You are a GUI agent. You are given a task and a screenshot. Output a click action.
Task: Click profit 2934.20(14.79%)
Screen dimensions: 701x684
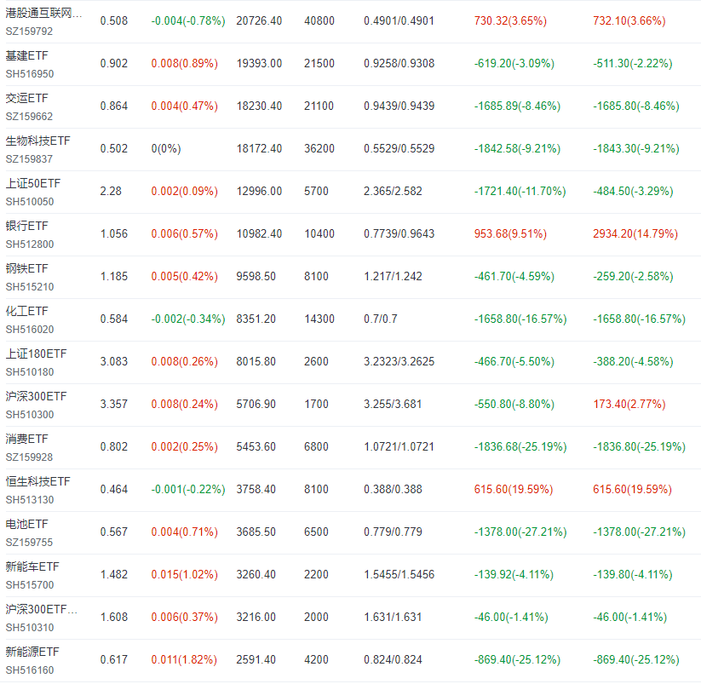tap(635, 233)
